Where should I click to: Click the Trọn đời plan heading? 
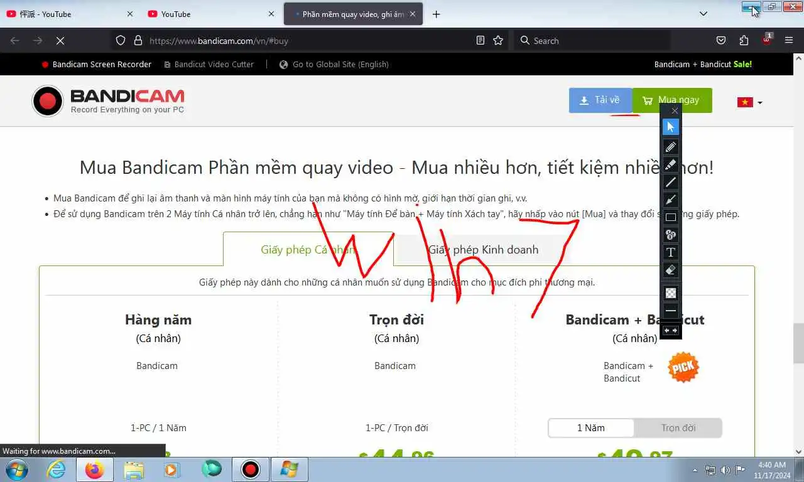tap(396, 319)
